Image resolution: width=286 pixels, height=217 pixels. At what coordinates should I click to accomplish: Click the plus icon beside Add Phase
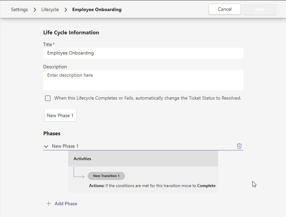pyautogui.click(x=49, y=204)
